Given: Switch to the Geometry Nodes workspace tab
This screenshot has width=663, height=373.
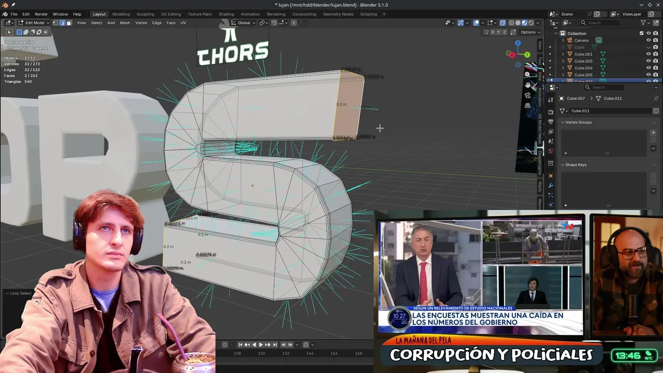Looking at the screenshot, I should [x=338, y=14].
